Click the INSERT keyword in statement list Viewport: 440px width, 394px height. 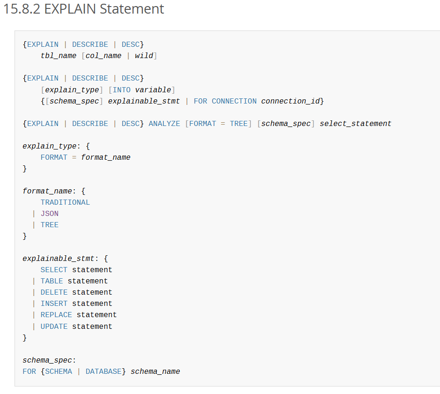point(54,304)
